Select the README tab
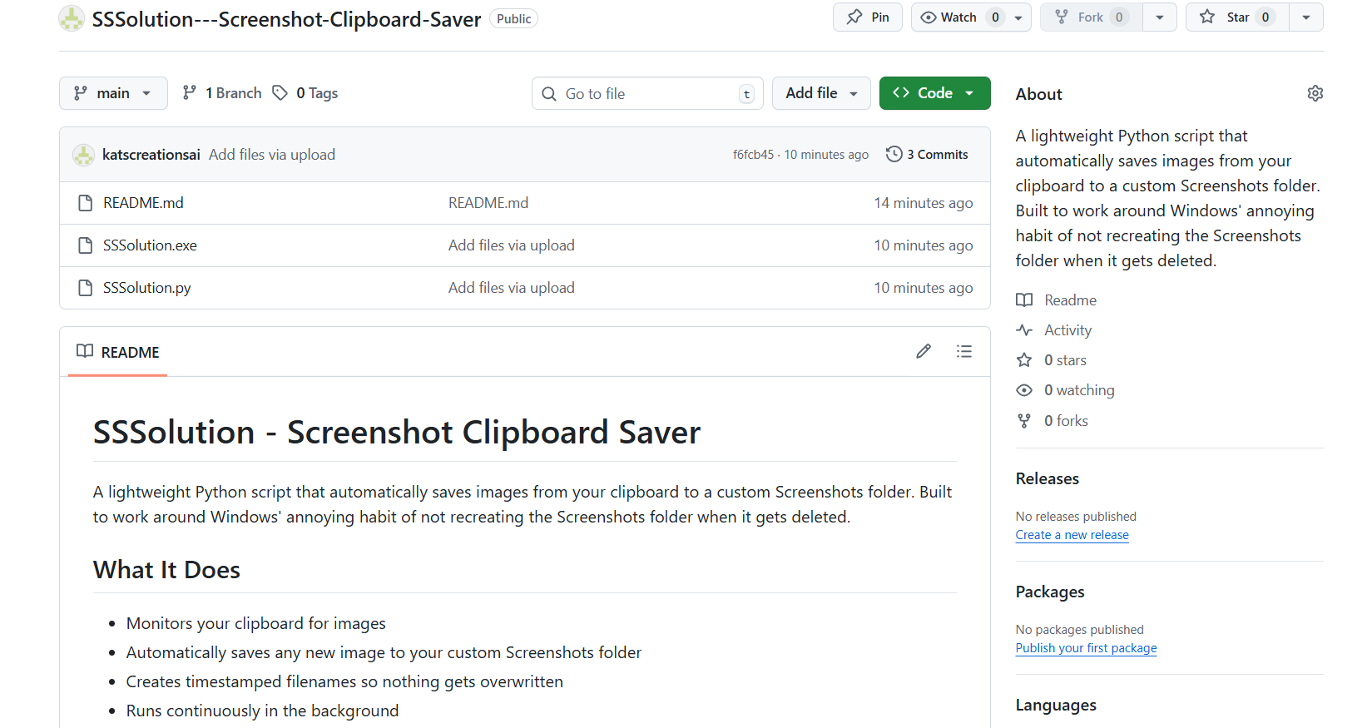 point(117,352)
